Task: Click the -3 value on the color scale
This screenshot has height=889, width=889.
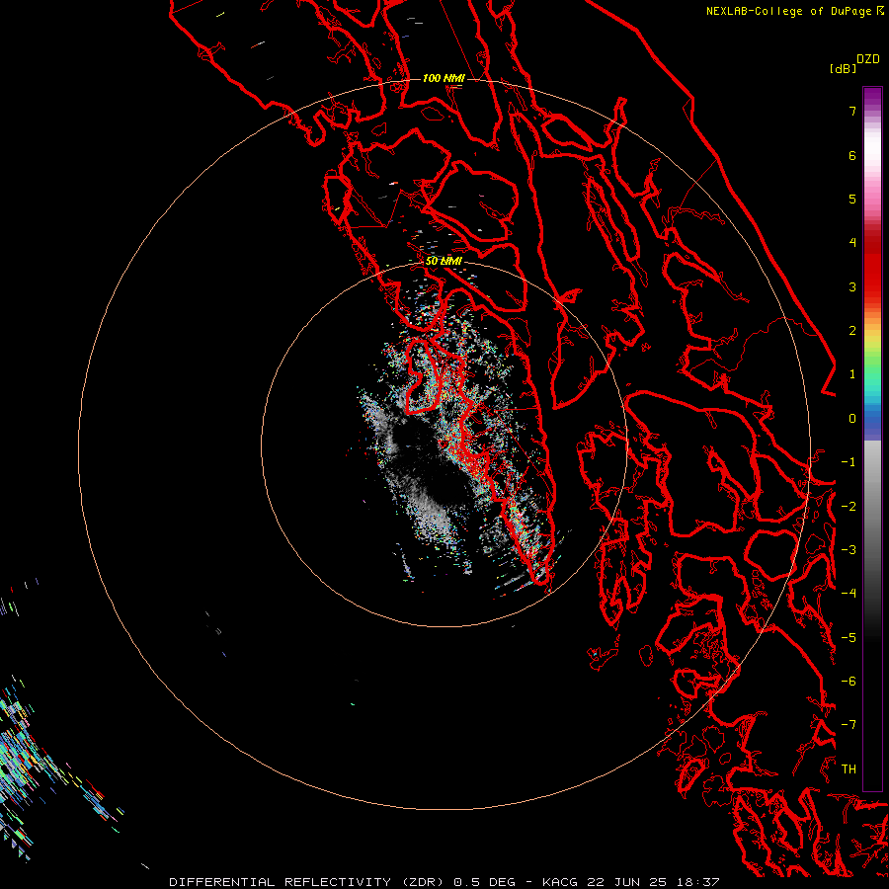Action: click(x=849, y=550)
